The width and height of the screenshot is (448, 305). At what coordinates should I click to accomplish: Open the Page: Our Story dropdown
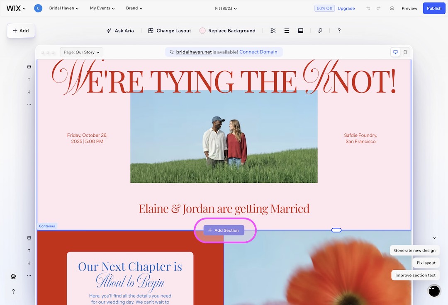(81, 52)
